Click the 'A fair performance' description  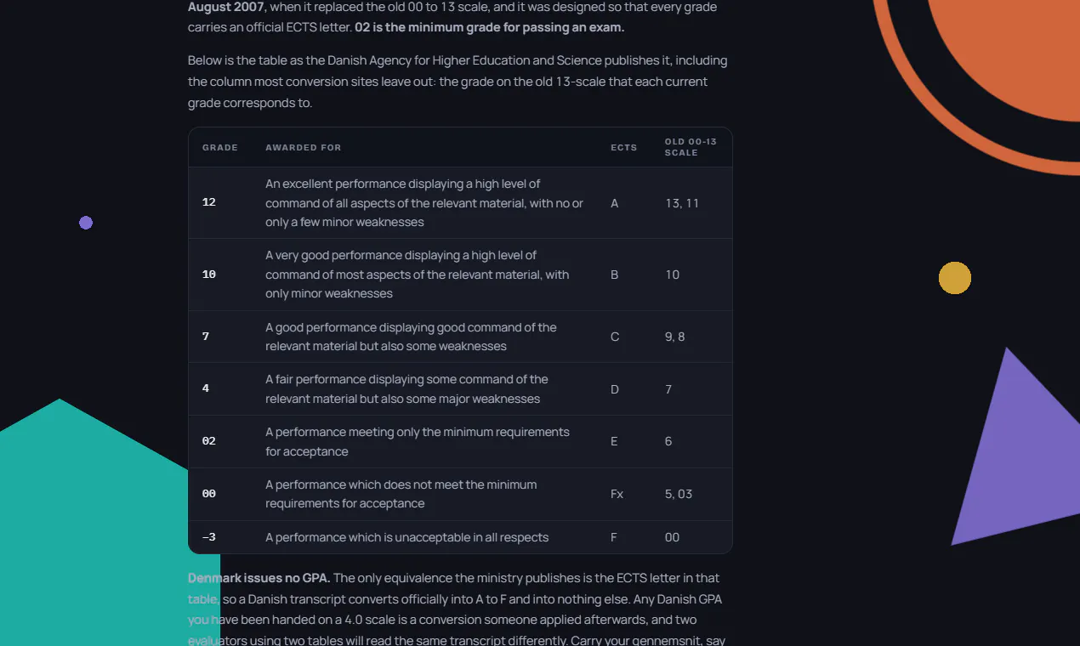pyautogui.click(x=406, y=388)
